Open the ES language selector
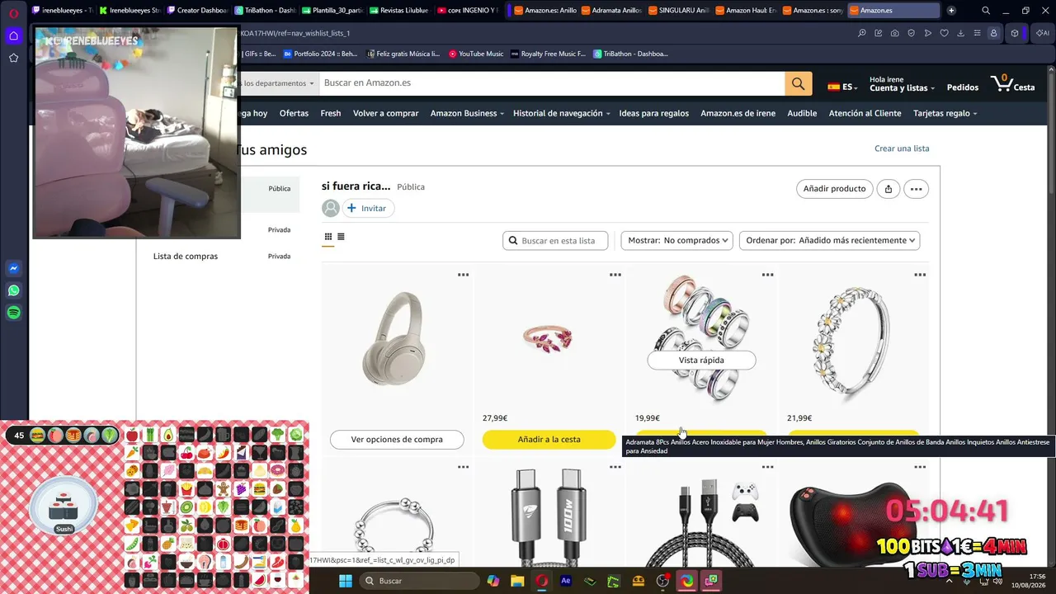The image size is (1056, 594). coord(842,87)
